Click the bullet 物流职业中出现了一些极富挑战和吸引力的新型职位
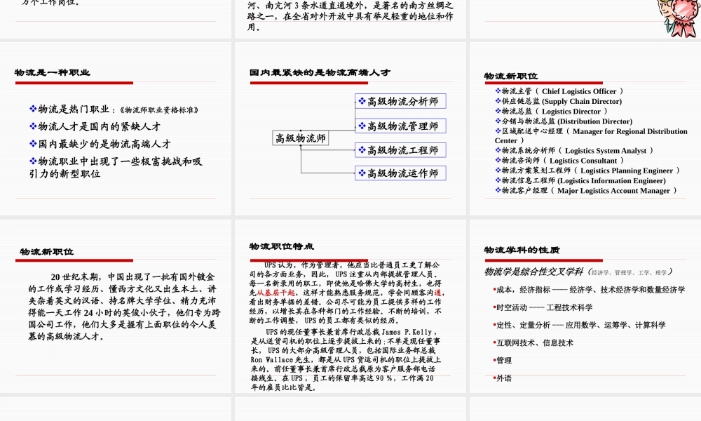The width and height of the screenshot is (701, 421). 116,168
